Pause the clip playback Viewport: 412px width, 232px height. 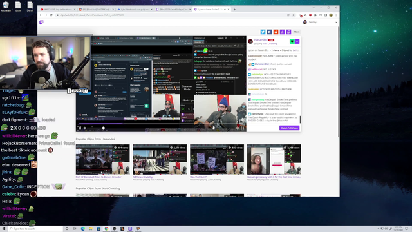coord(80,128)
